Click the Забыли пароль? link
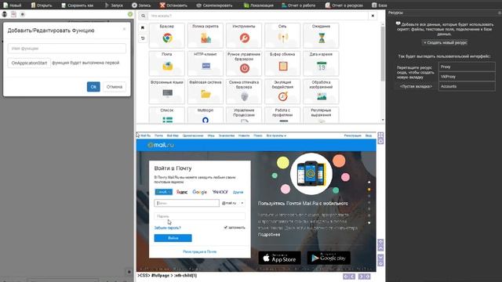Screen dimensions: 502x282 pyautogui.click(x=167, y=228)
